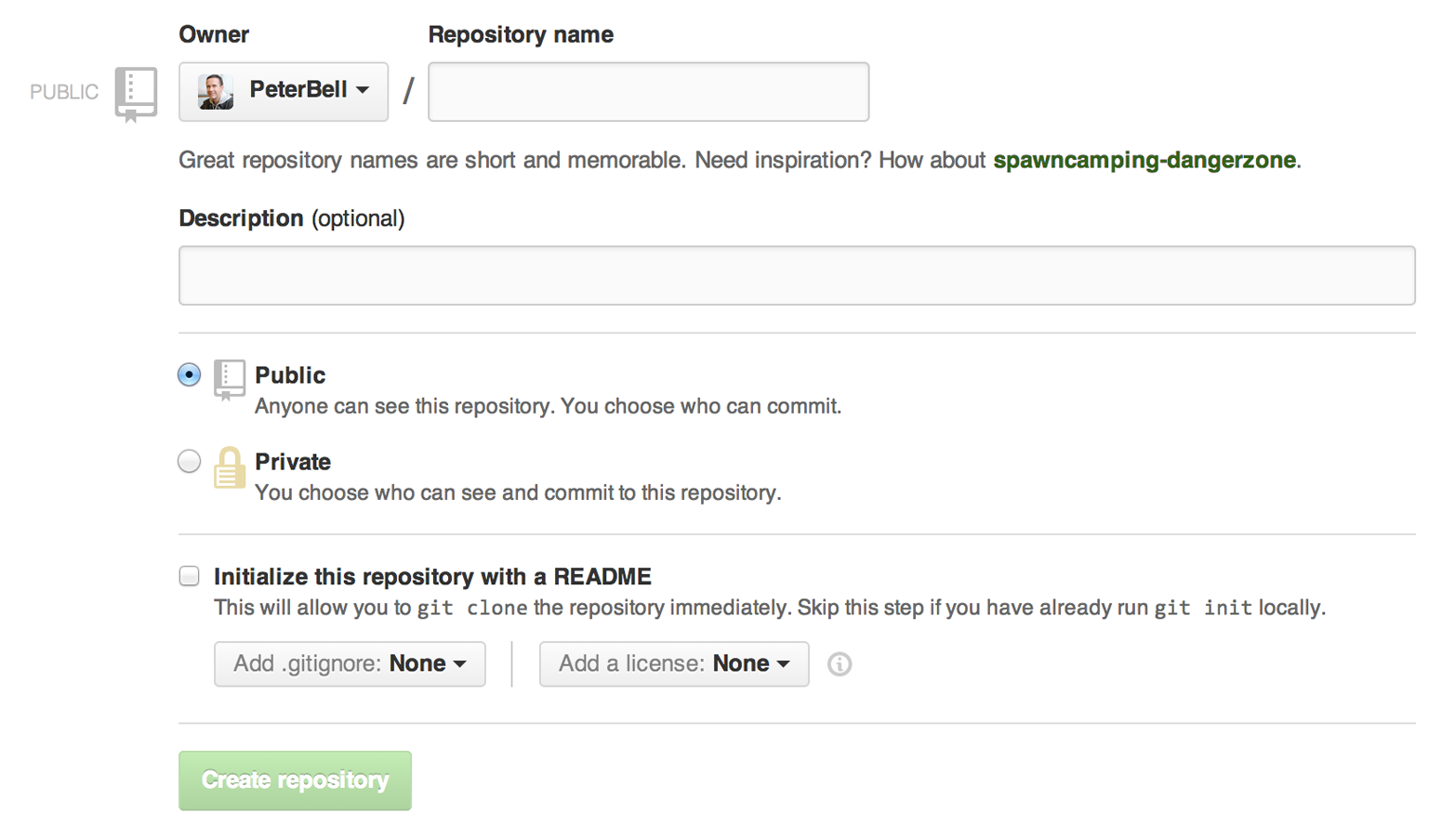Focus the Repository name input field
This screenshot has height=839, width=1455.
click(x=648, y=91)
